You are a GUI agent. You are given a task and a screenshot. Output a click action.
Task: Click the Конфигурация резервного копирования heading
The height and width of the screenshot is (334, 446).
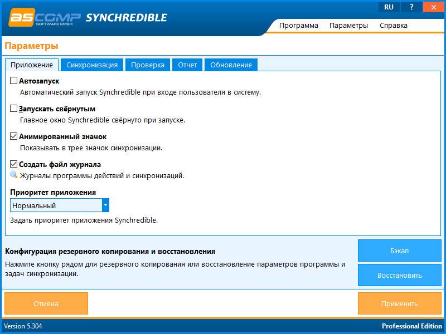point(110,252)
